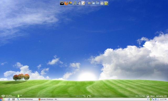Image resolution: width=168 pixels, height=101 pixels.
Task: Click the second quick launch icon
Action: point(13,99)
